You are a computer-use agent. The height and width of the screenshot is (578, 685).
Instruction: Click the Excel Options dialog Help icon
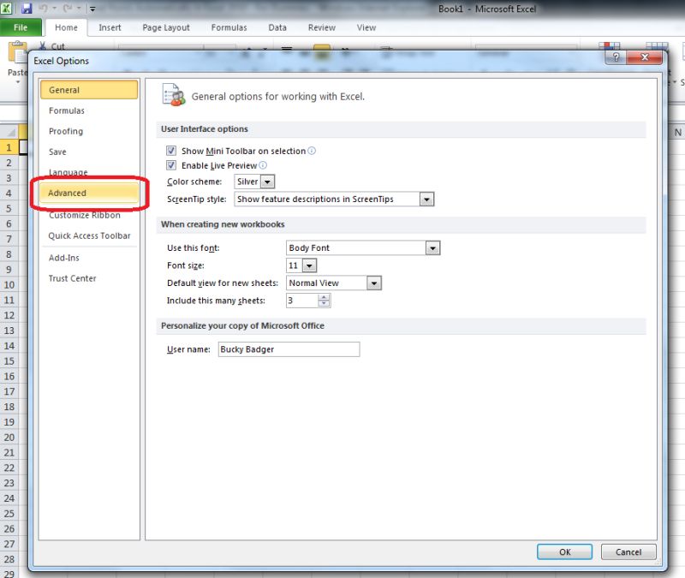pos(616,57)
